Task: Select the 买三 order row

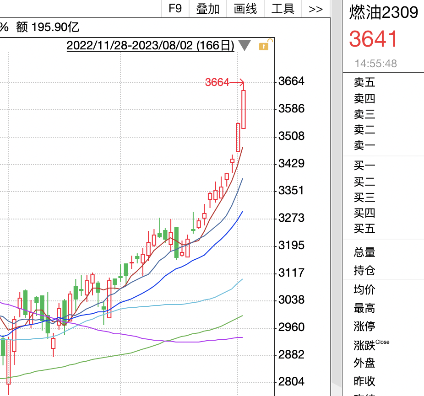Action: [364, 197]
